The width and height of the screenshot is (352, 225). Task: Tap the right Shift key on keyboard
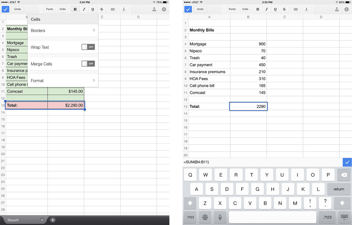coord(342,203)
